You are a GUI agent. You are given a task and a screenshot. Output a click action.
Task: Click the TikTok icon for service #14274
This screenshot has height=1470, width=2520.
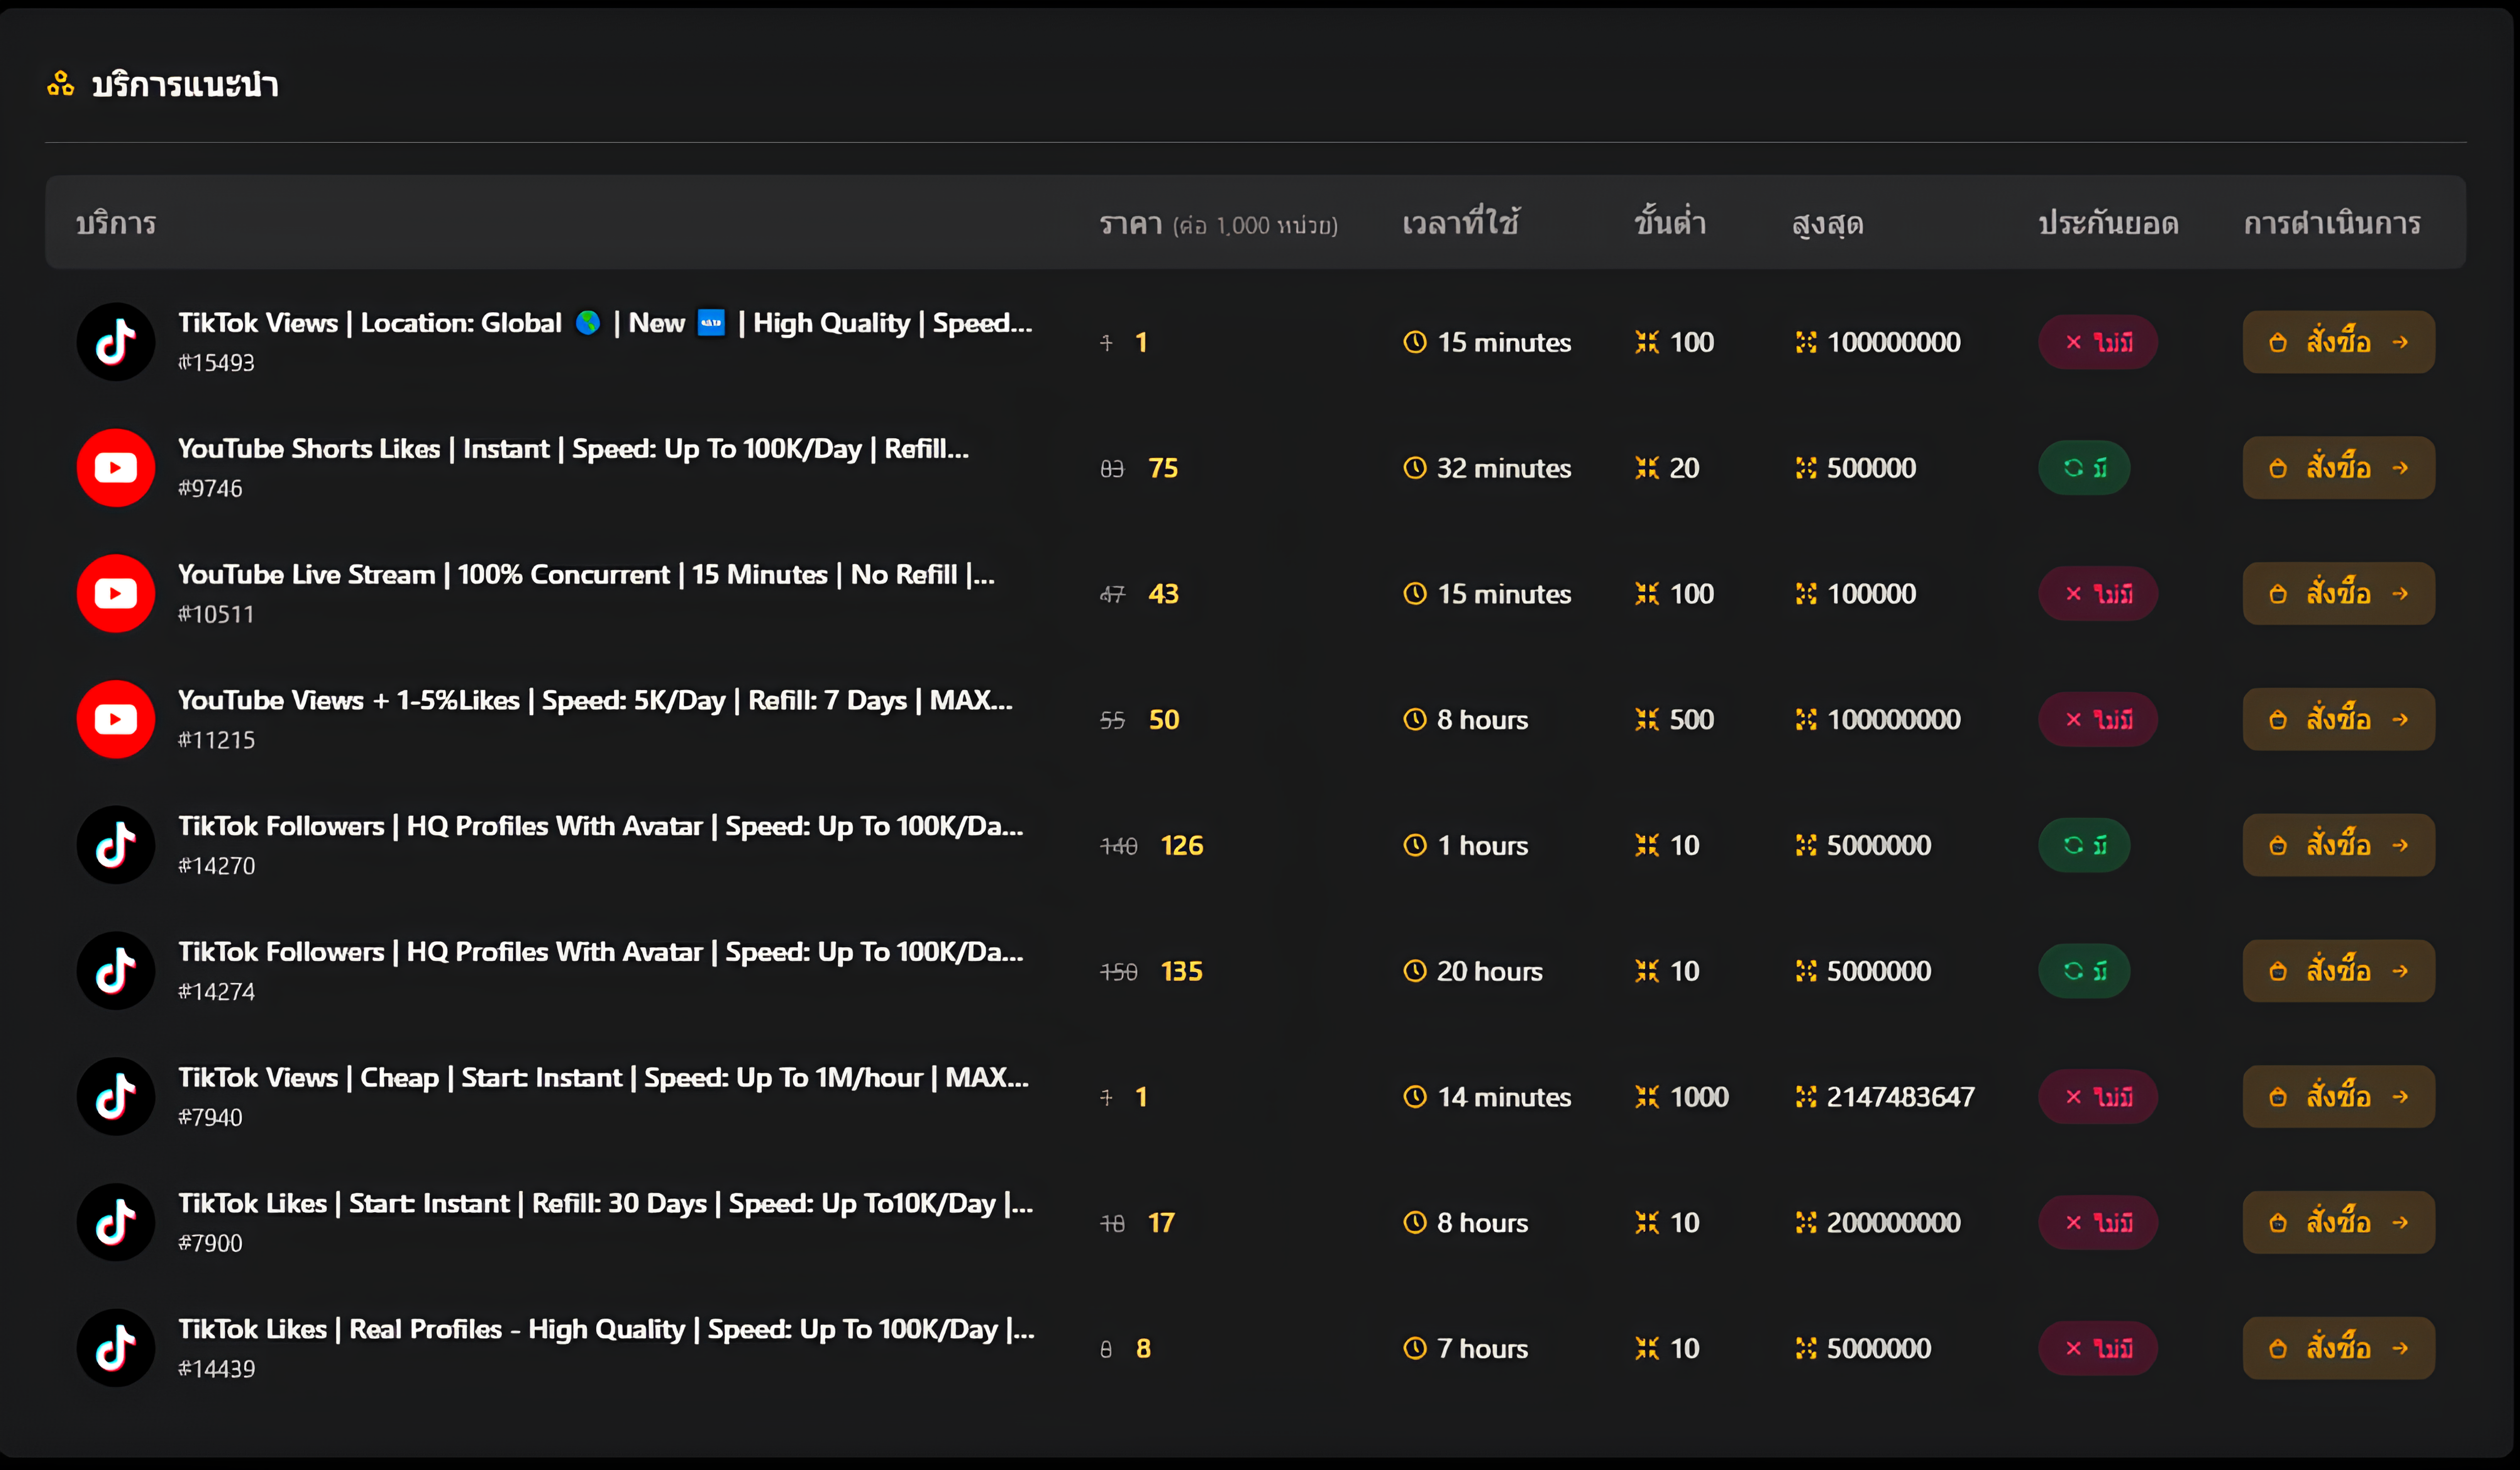(x=116, y=971)
